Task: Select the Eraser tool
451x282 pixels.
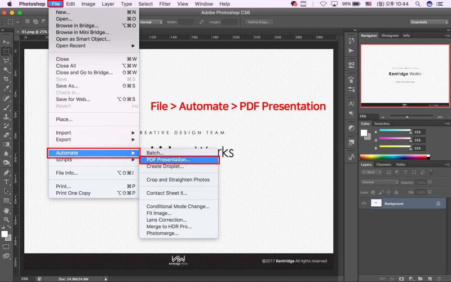Action: pos(6,135)
